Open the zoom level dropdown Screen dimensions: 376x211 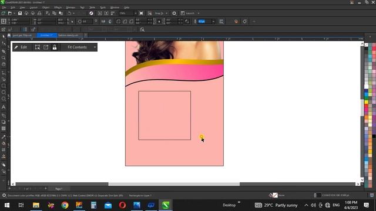click(136, 13)
